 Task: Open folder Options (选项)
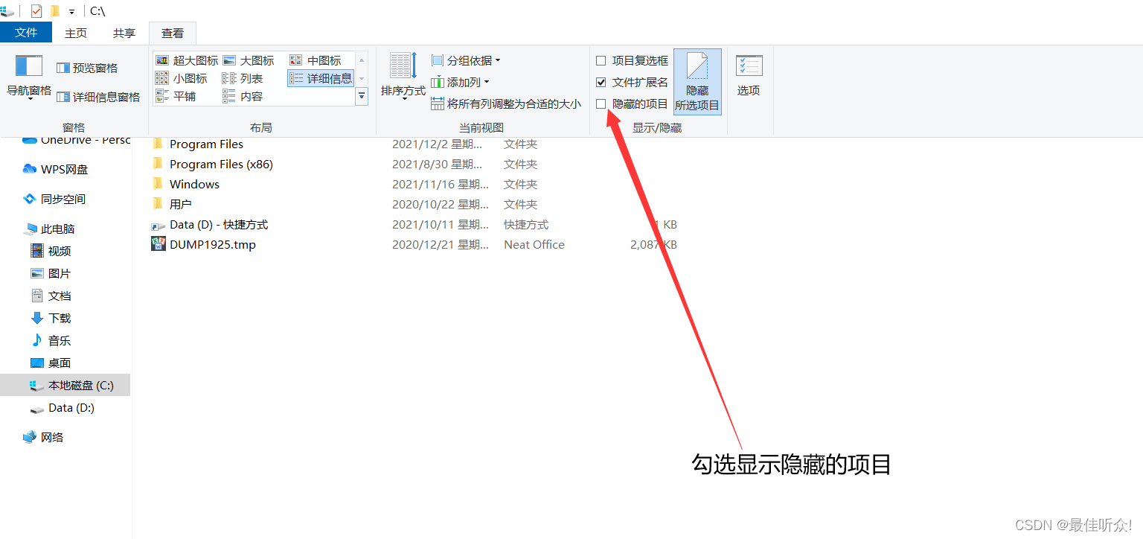[749, 77]
